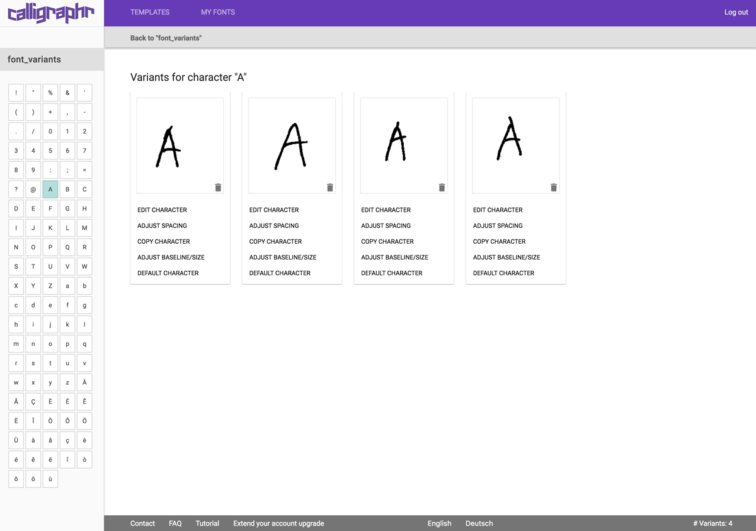Click the first variant's drawing thumbnail

[180, 145]
